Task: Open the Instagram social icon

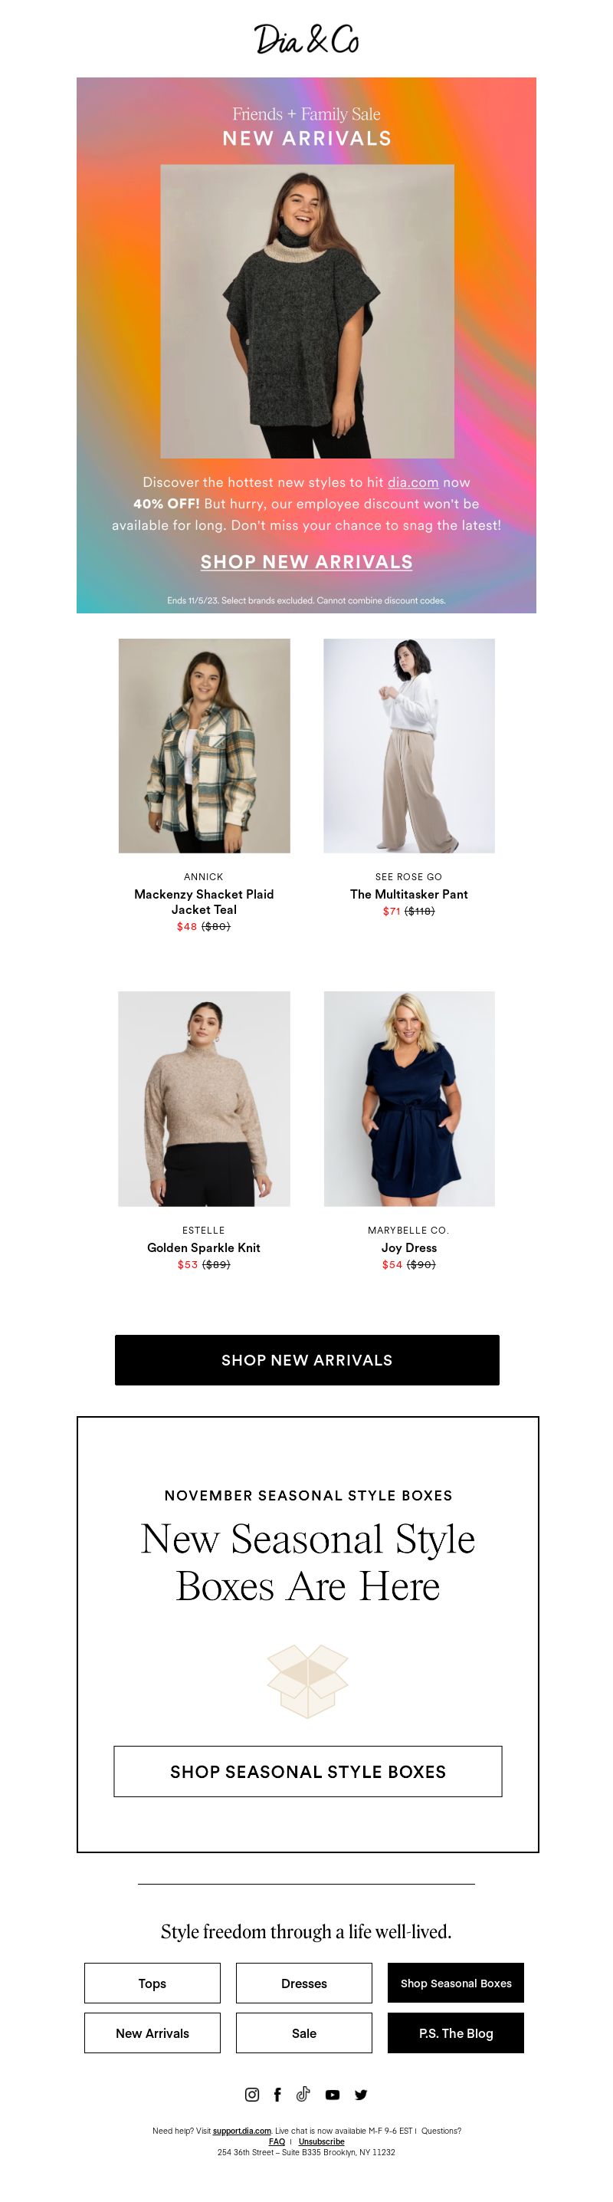Action: (252, 2093)
